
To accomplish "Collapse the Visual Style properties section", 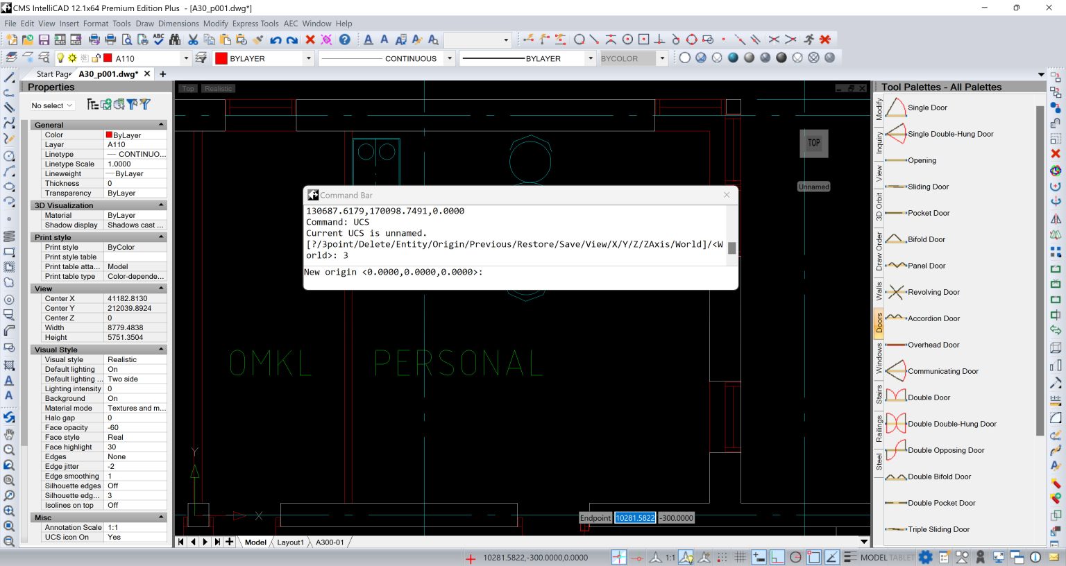I will coord(161,350).
